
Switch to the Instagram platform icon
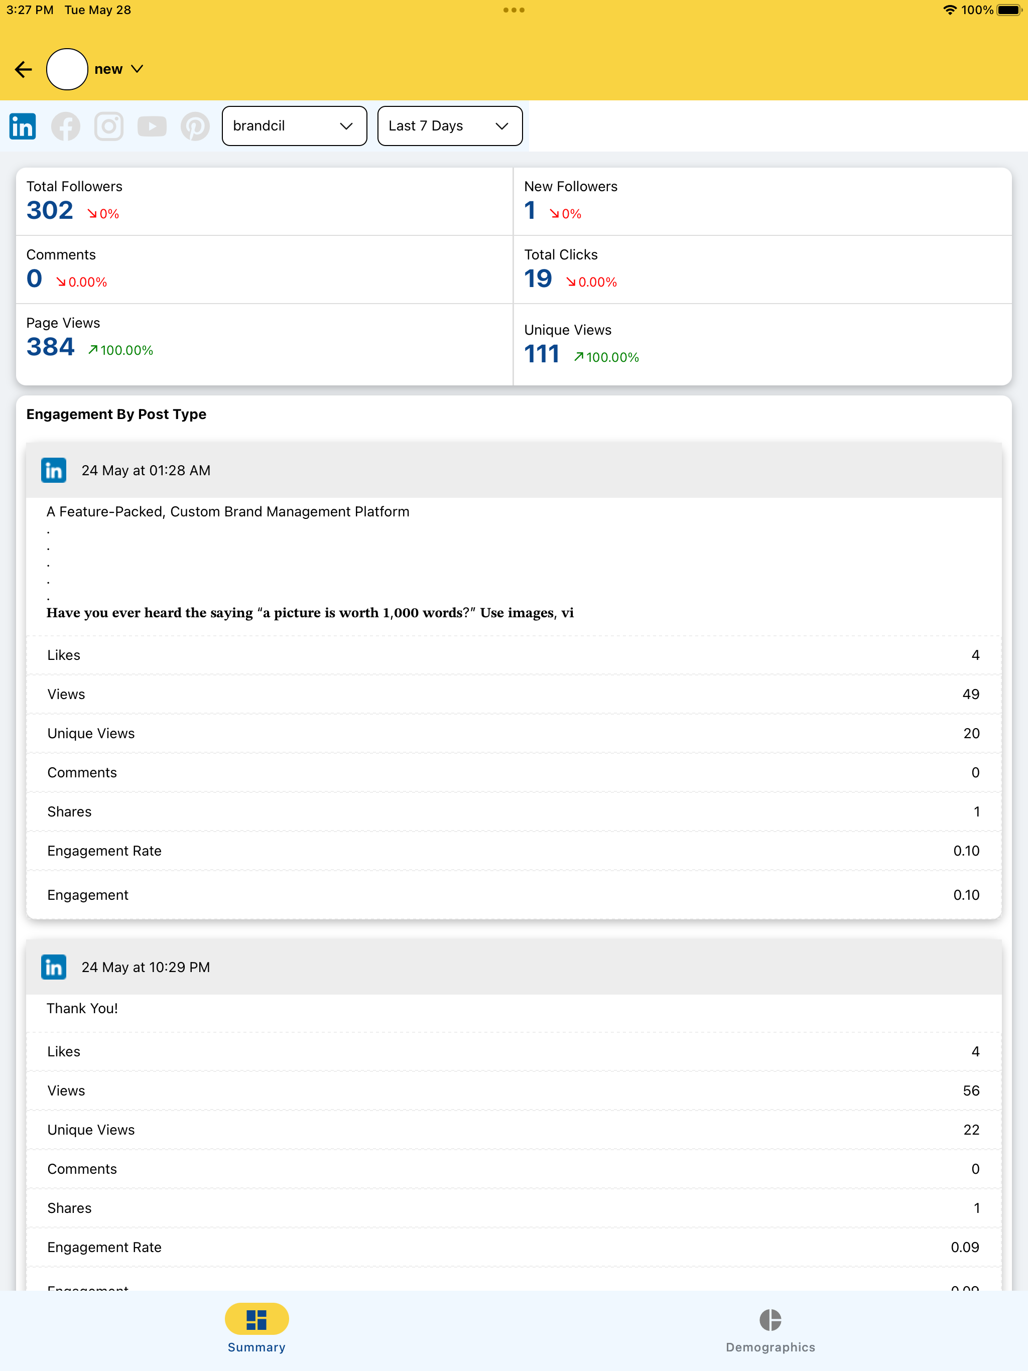click(x=108, y=126)
